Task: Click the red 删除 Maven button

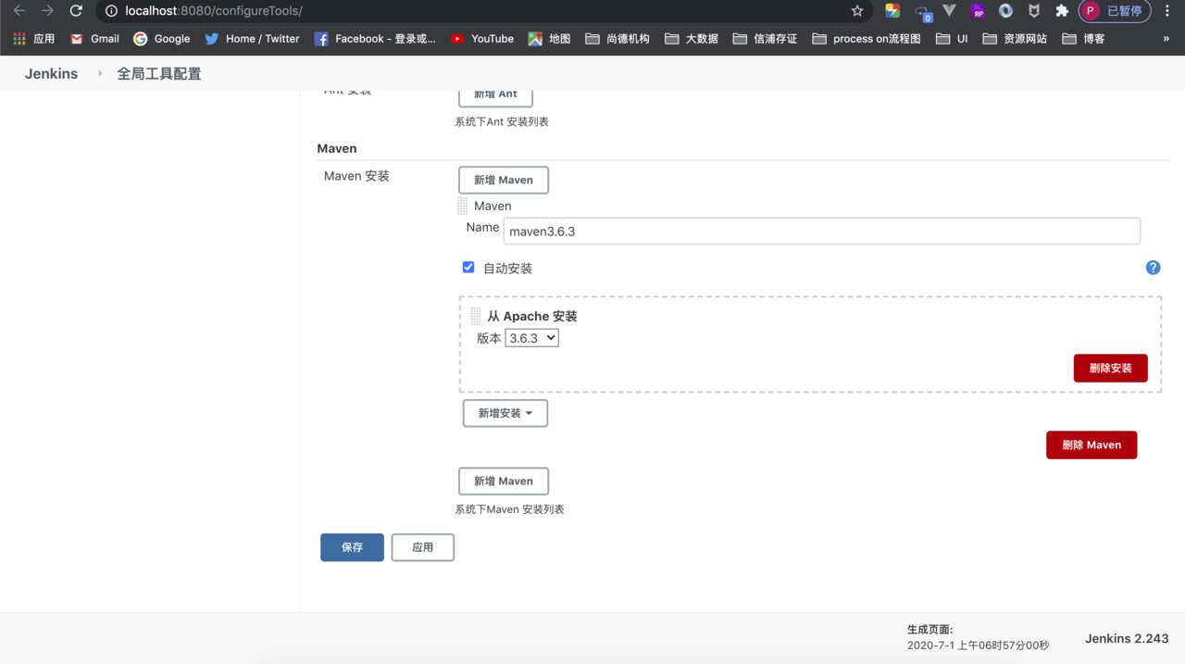Action: point(1091,445)
